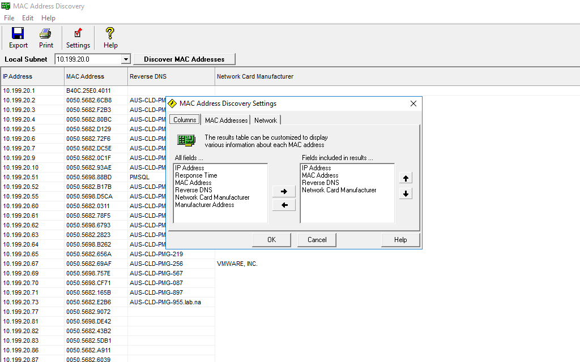Click the left arrow to remove field

pyautogui.click(x=284, y=205)
